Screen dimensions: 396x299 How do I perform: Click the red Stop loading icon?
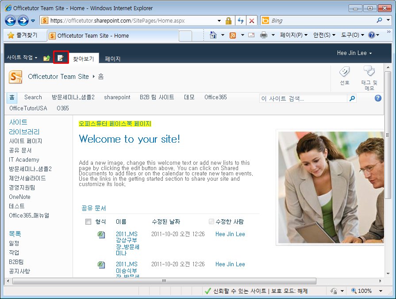pyautogui.click(x=252, y=21)
